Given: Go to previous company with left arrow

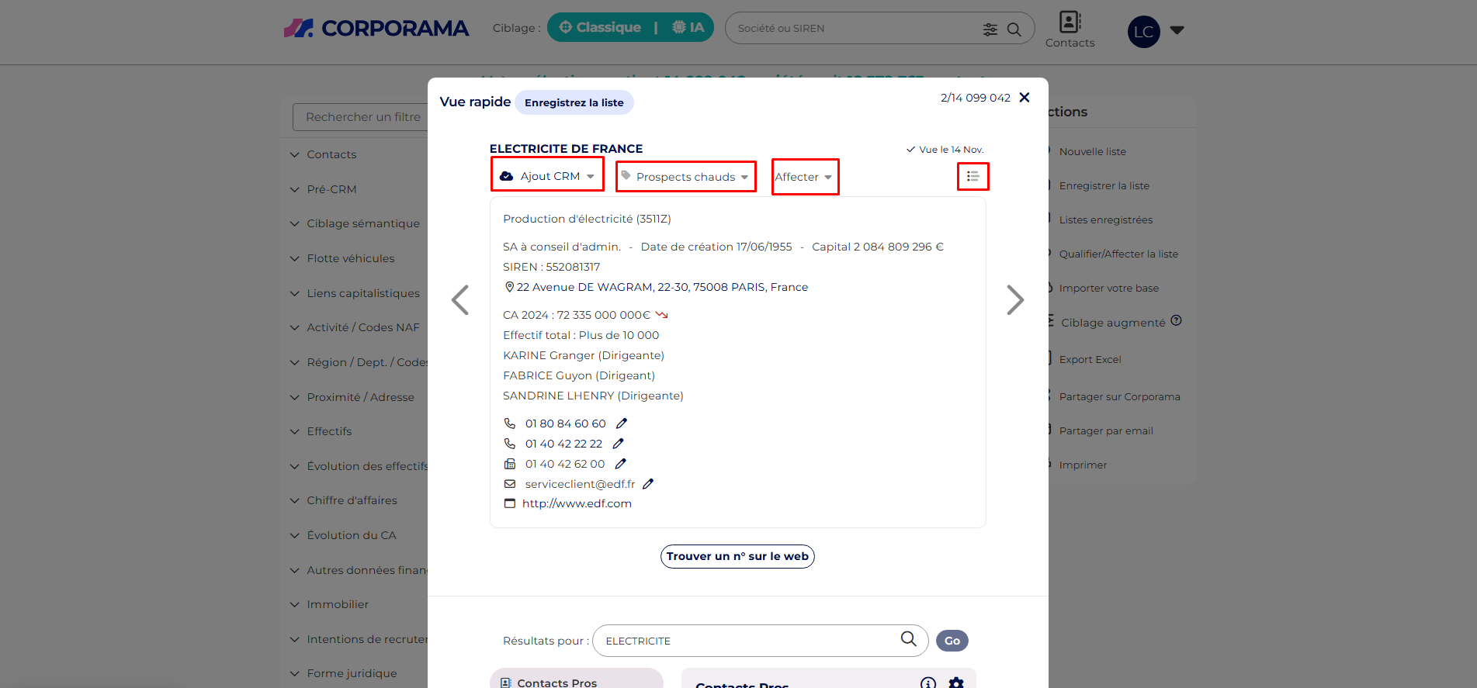Looking at the screenshot, I should [460, 300].
